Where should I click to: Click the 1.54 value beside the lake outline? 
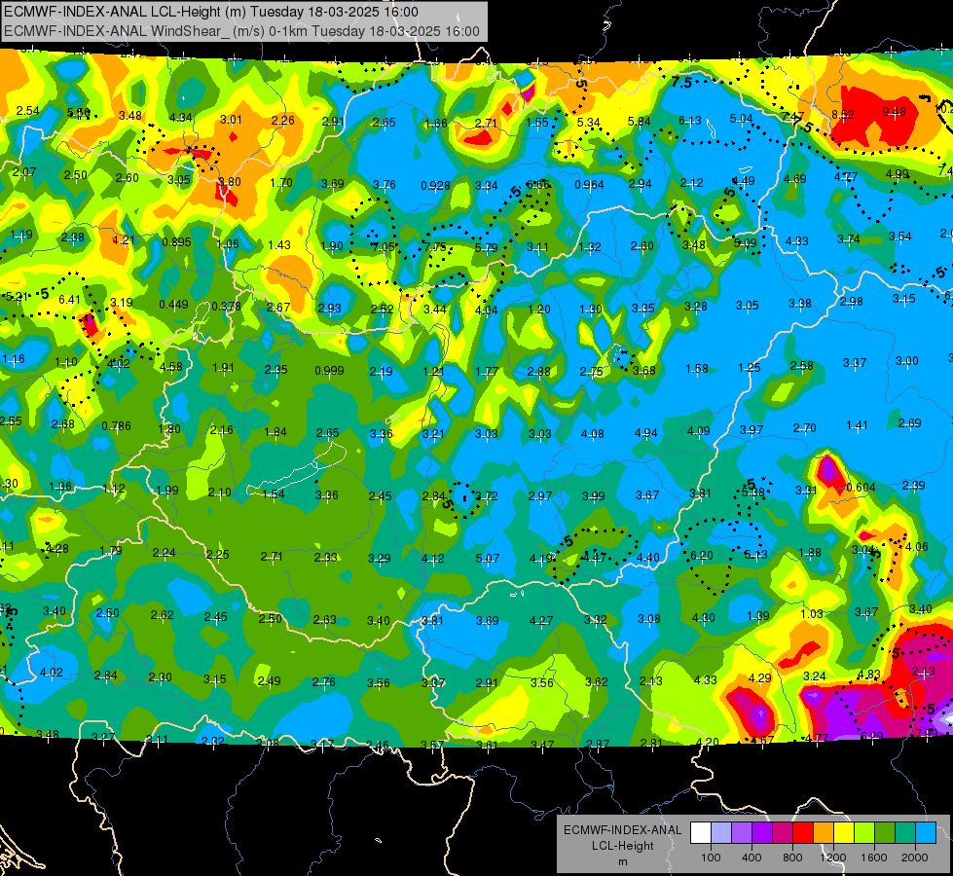point(274,493)
